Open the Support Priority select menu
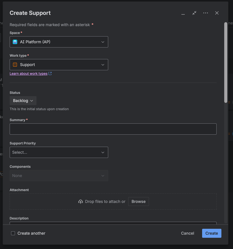Viewport: 233px width, 249px height. pyautogui.click(x=59, y=152)
